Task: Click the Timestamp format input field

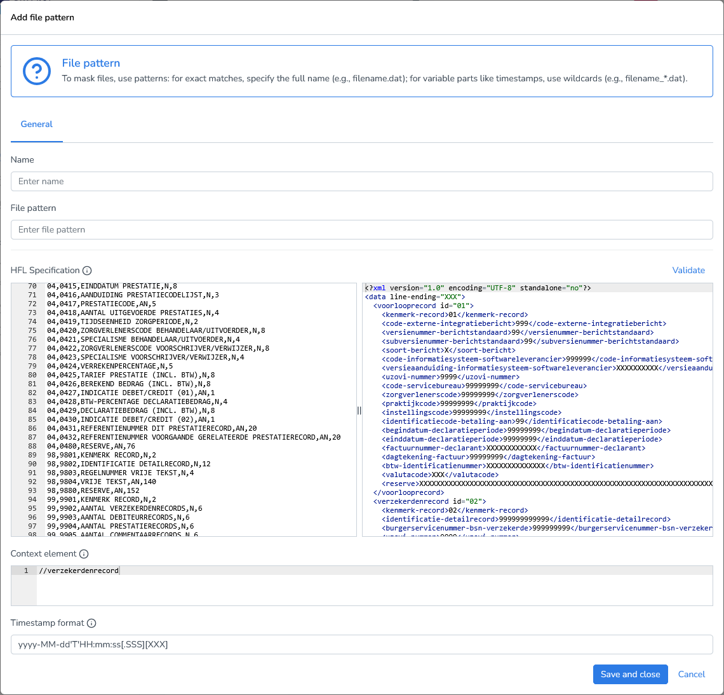Action: point(361,644)
